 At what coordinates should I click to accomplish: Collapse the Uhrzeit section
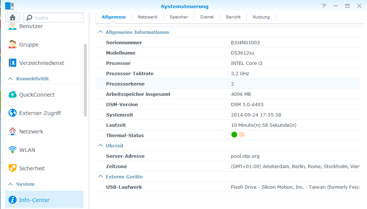click(x=101, y=146)
